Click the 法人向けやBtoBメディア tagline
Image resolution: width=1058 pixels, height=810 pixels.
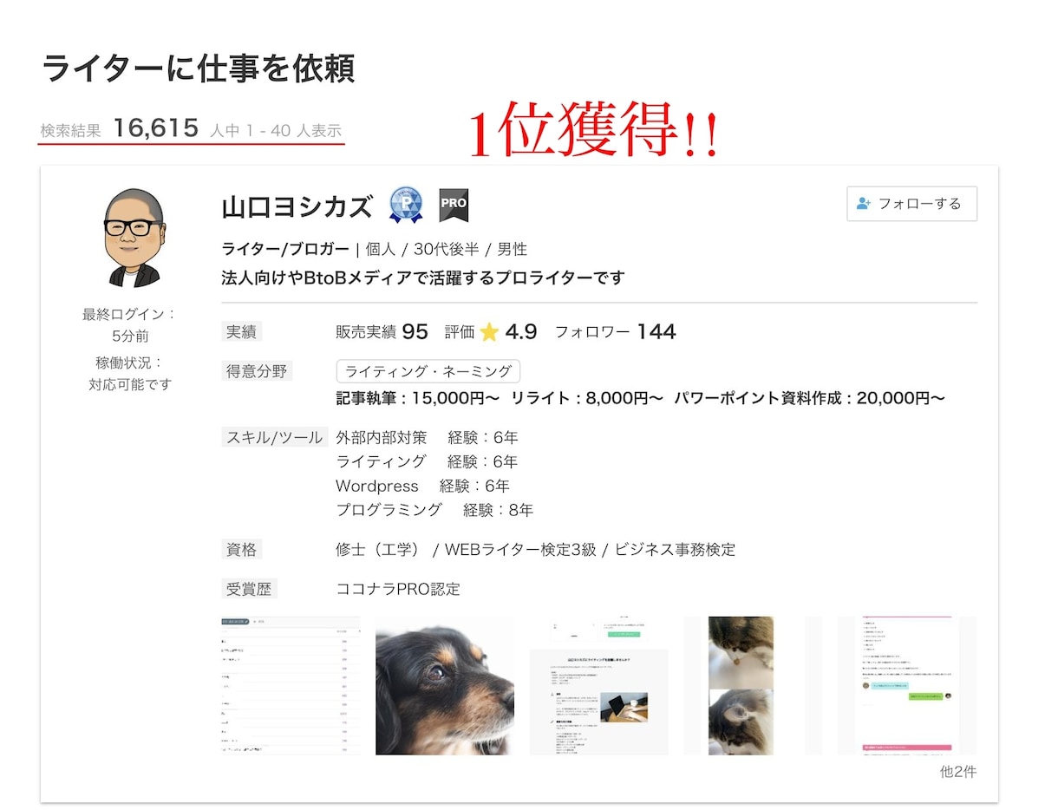(x=423, y=278)
